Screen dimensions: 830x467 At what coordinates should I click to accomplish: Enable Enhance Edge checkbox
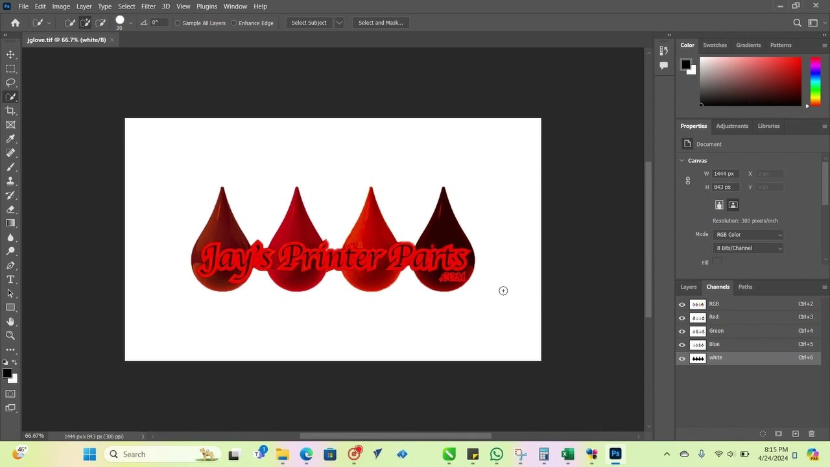[x=233, y=23]
